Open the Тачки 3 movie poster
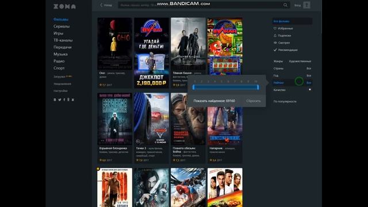 point(151,119)
